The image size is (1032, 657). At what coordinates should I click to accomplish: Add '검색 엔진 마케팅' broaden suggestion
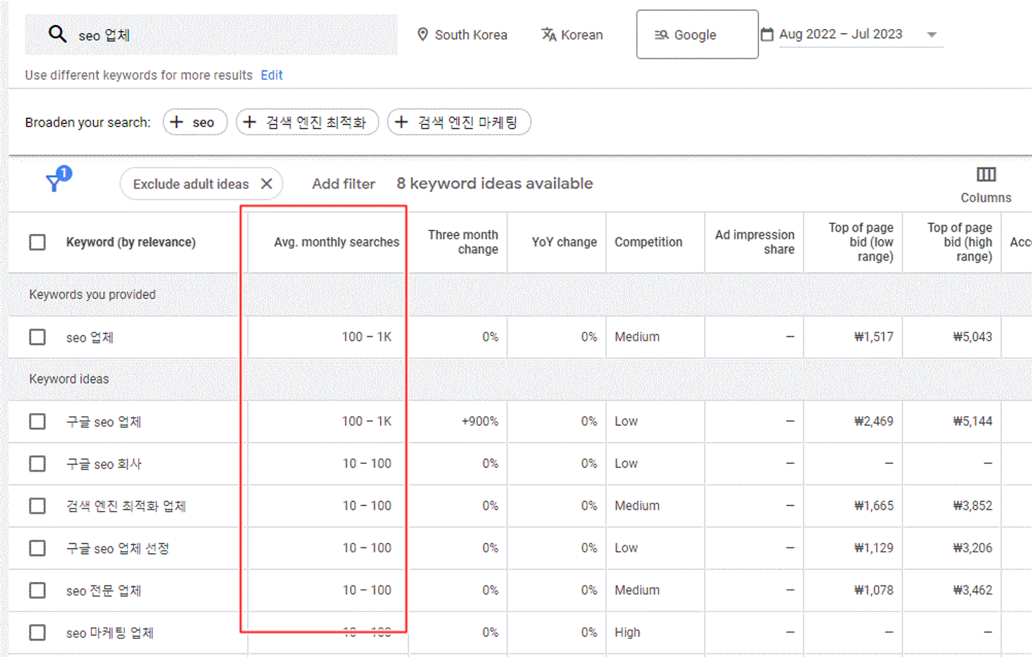coord(459,122)
